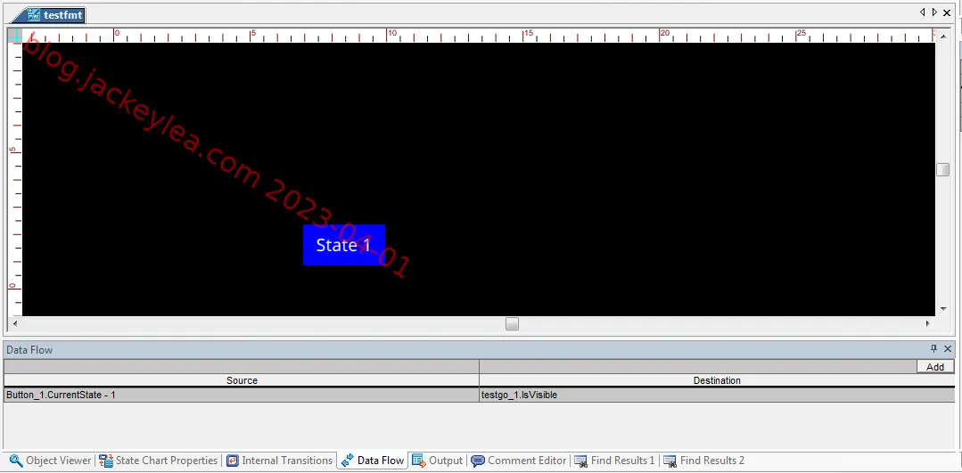962x473 pixels.
Task: Select the Button_1.CurrentState - 1 source cell
Action: [x=242, y=396]
